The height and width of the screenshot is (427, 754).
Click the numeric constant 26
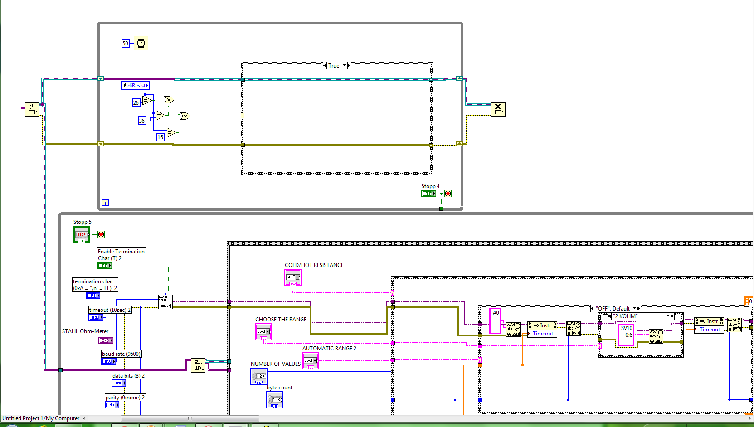(x=136, y=102)
